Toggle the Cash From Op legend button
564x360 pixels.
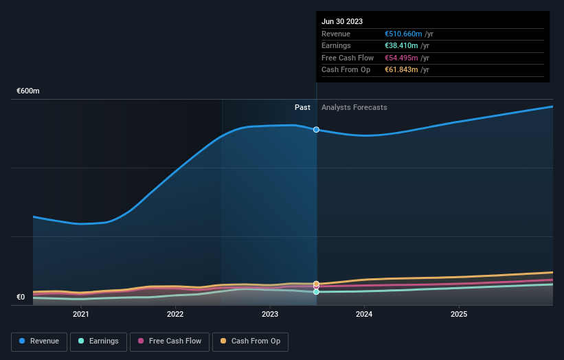pos(250,341)
